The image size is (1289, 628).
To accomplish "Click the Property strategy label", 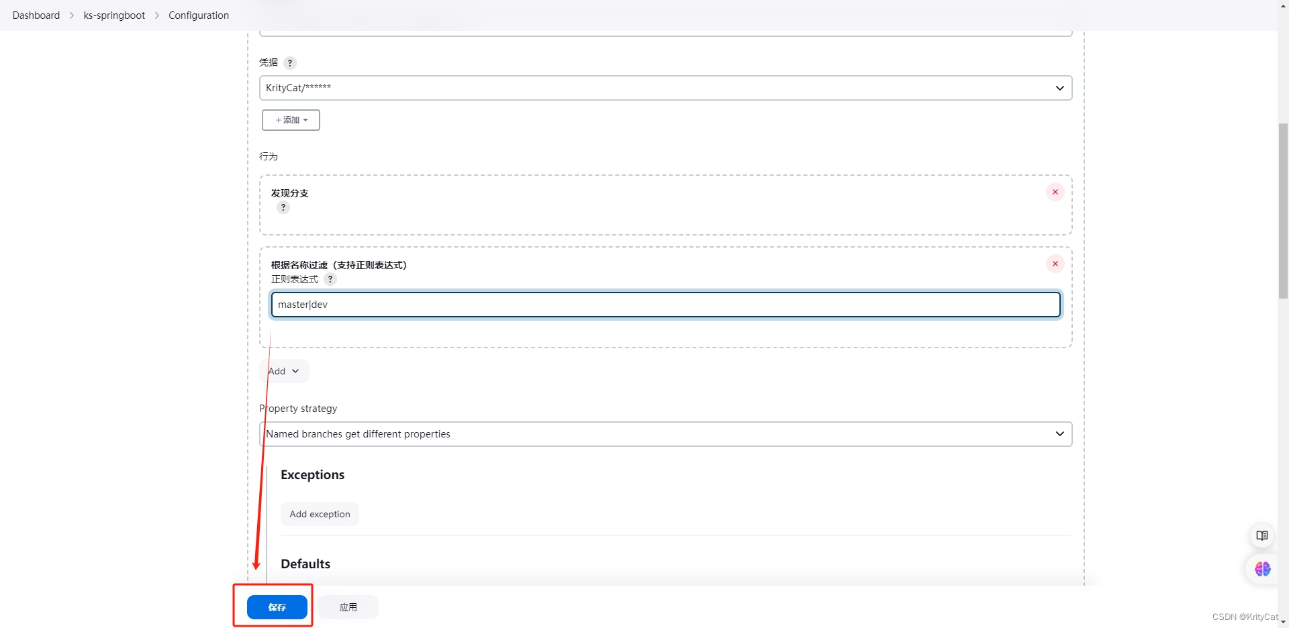I will (298, 409).
